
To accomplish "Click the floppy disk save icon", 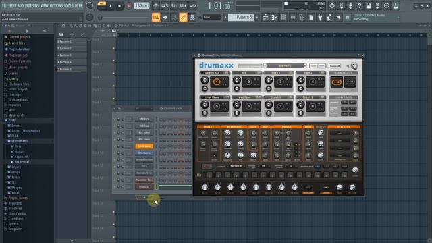I will (x=369, y=6).
